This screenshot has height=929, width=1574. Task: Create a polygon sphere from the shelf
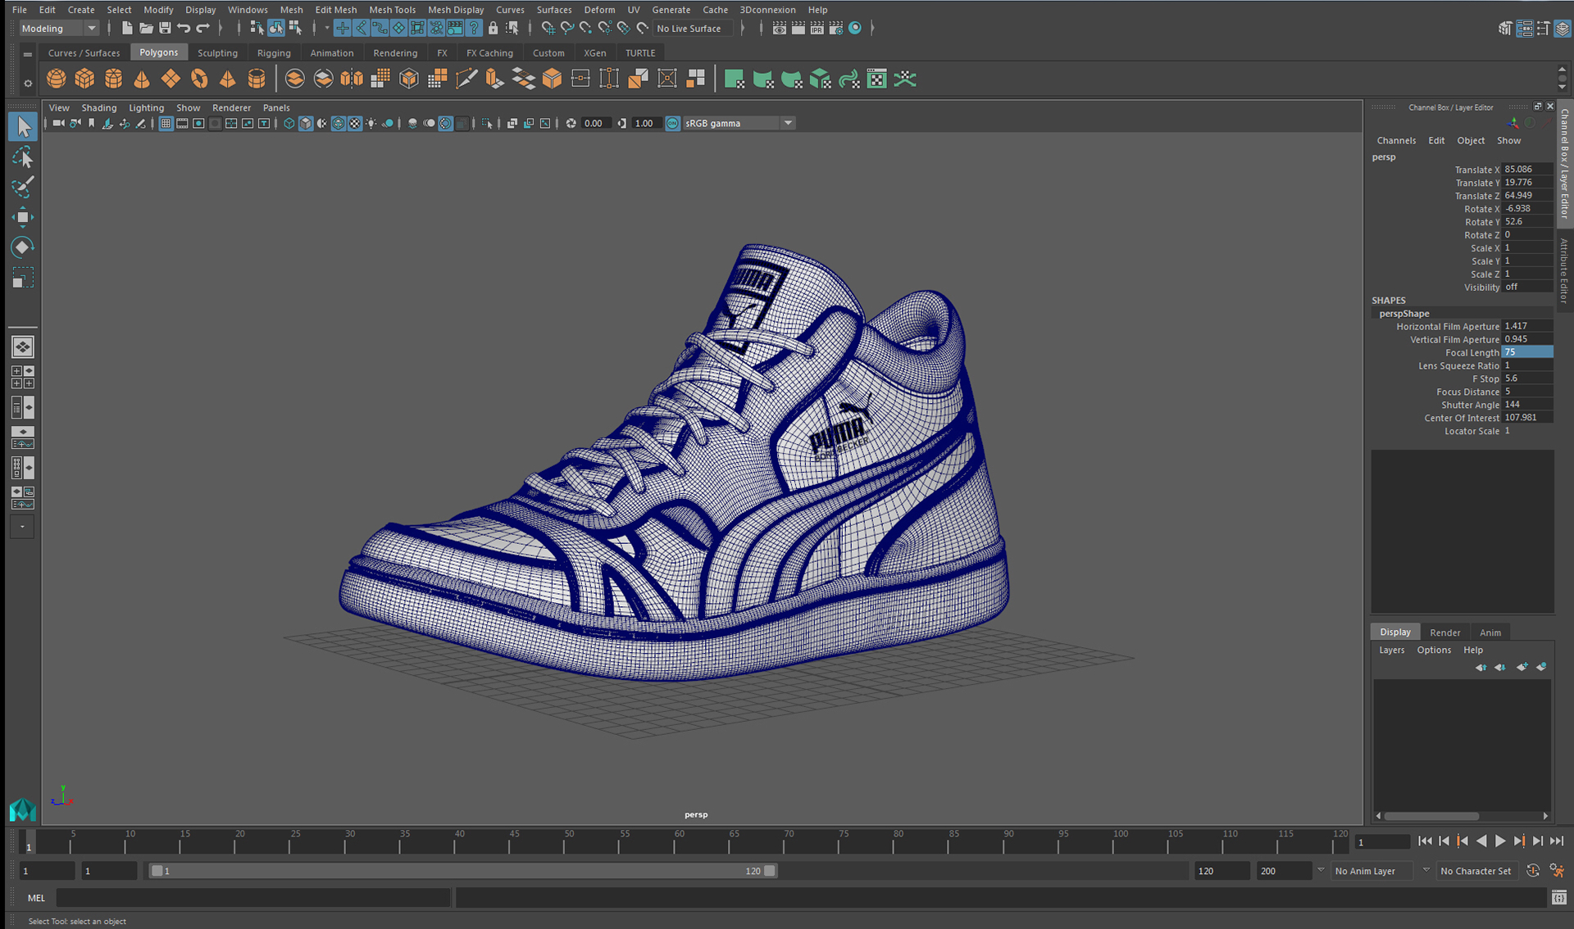click(x=56, y=79)
